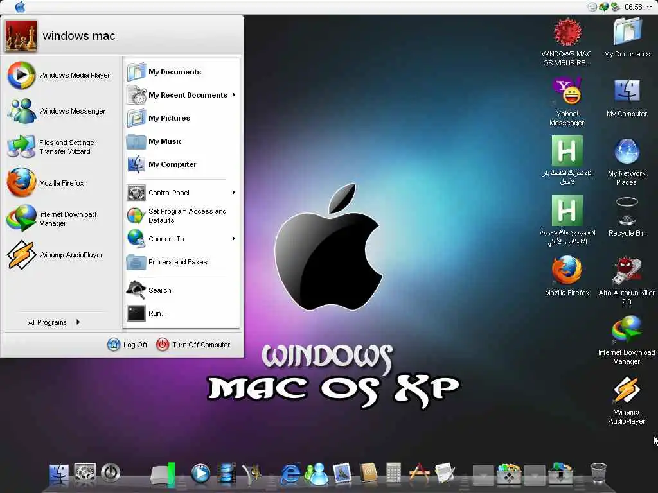Click the round minus tray icon
The image size is (658, 493).
tap(592, 7)
